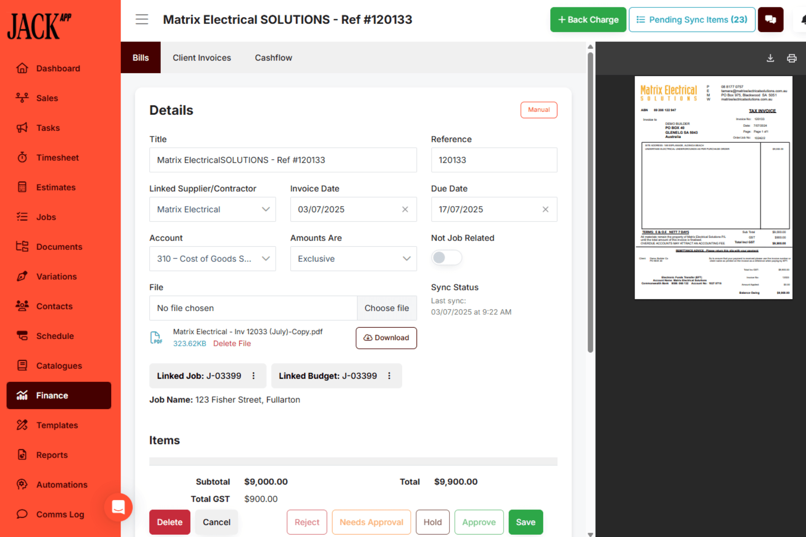Click the Reference input field

494,160
